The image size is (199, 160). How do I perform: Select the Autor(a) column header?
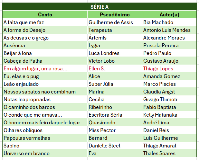pyautogui.click(x=169, y=15)
